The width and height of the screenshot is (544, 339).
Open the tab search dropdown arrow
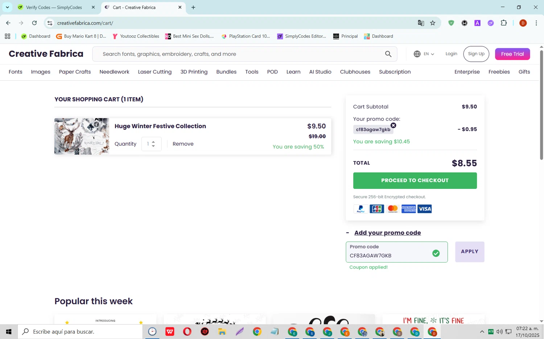(7, 7)
